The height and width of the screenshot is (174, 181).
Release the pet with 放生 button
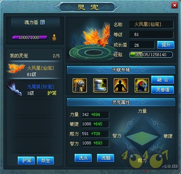[x=46, y=161]
